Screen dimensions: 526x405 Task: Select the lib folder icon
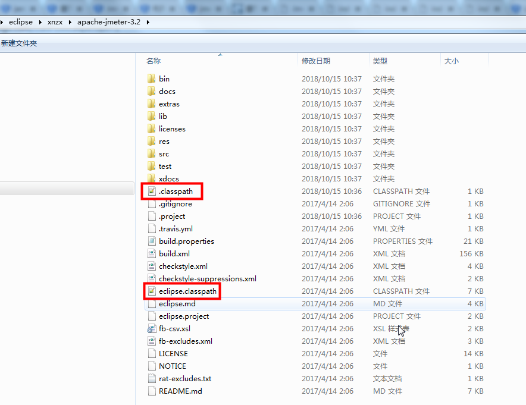pos(151,117)
